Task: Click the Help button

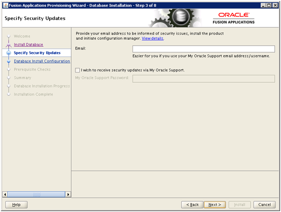Action: point(16,205)
